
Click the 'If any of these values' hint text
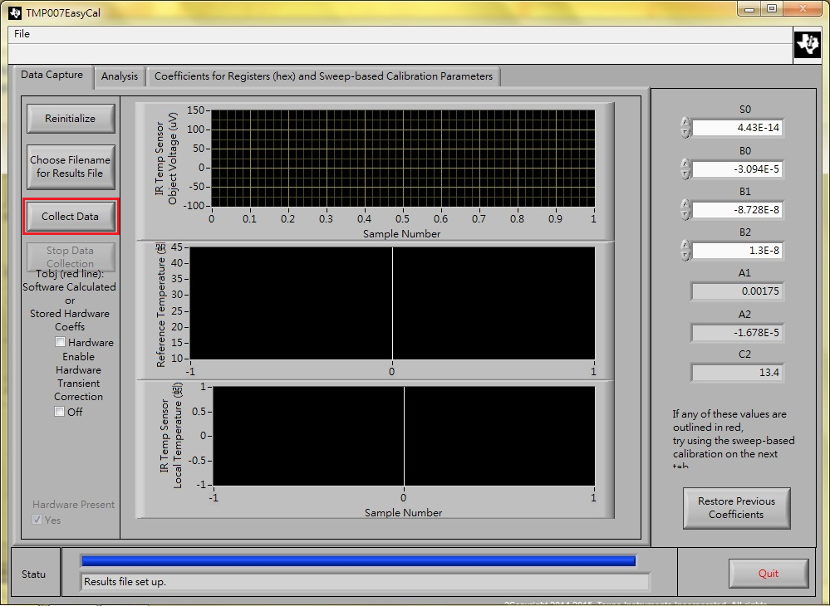coord(734,440)
